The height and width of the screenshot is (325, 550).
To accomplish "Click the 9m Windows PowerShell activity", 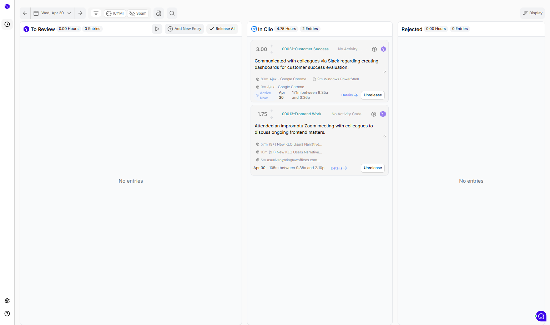I will [336, 79].
